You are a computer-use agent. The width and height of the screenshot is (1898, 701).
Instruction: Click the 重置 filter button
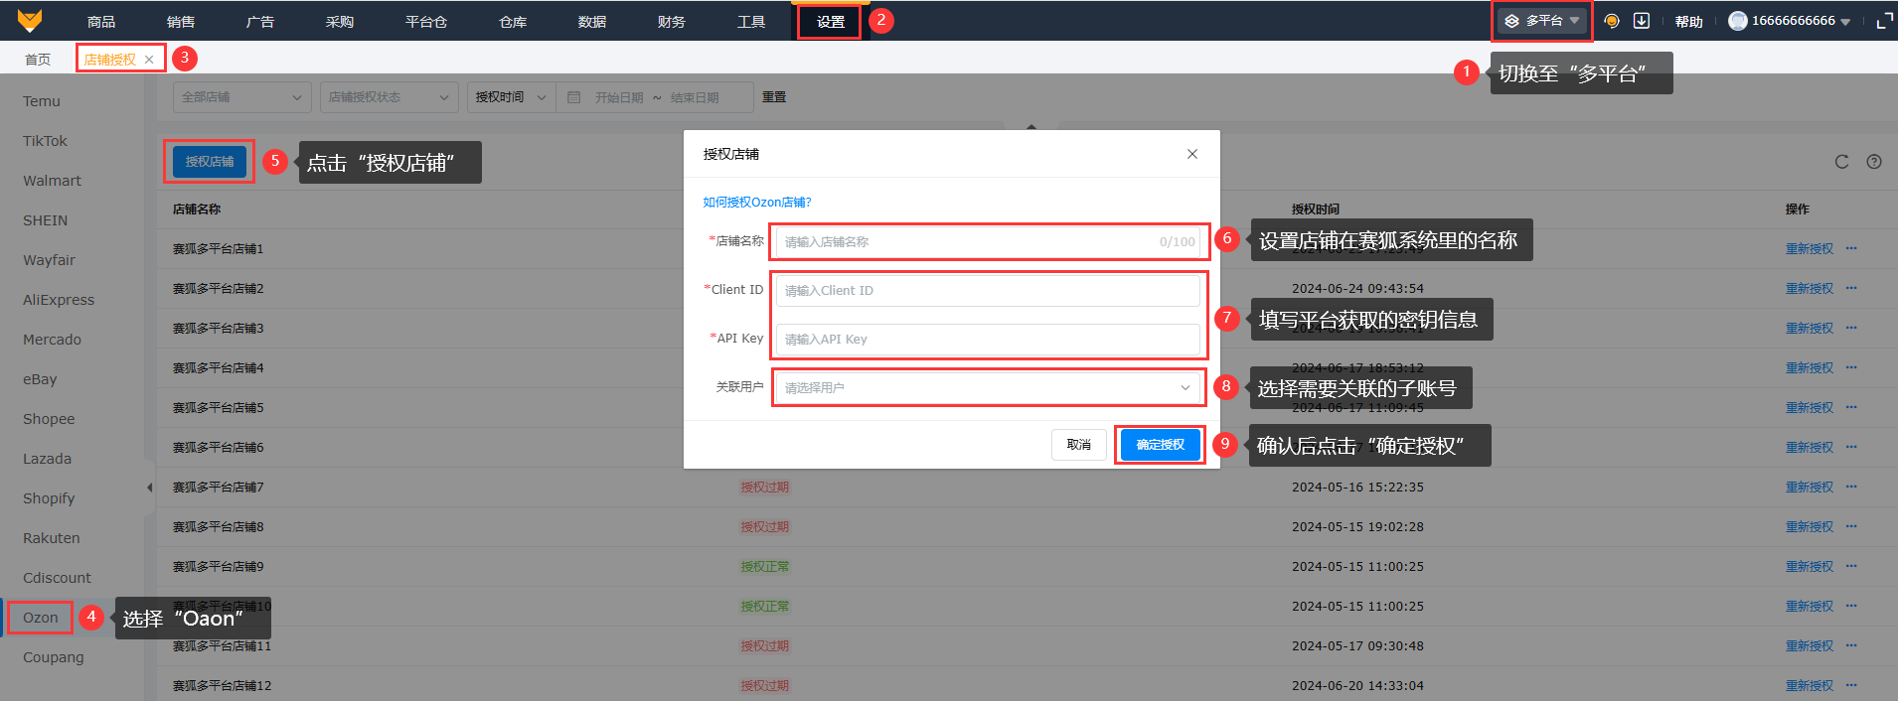(774, 97)
